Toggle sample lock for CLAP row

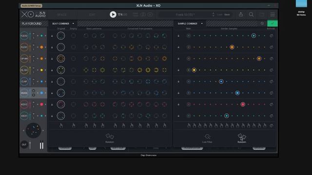[178, 82]
